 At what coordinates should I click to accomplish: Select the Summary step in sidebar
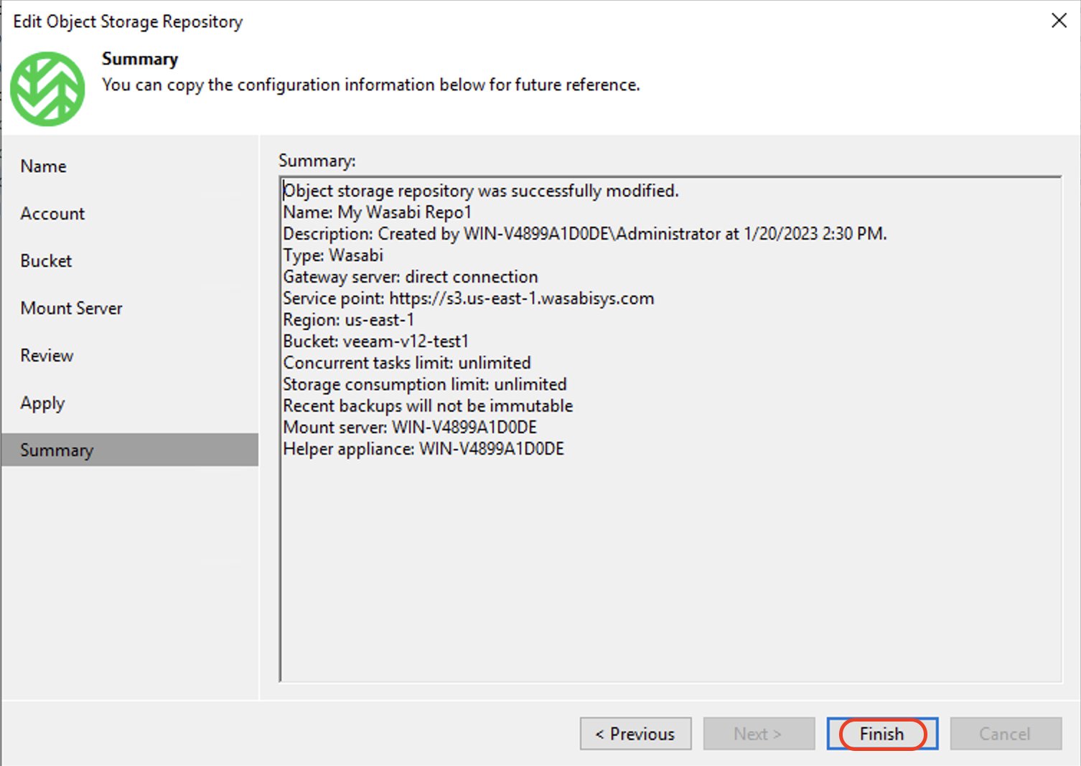[x=130, y=450]
